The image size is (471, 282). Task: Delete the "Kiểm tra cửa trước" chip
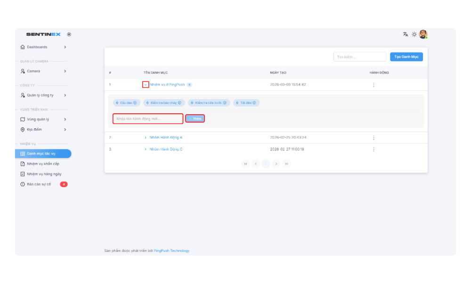click(x=225, y=102)
